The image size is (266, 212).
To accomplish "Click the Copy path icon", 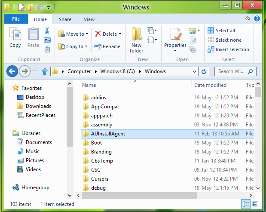I will [47, 40].
